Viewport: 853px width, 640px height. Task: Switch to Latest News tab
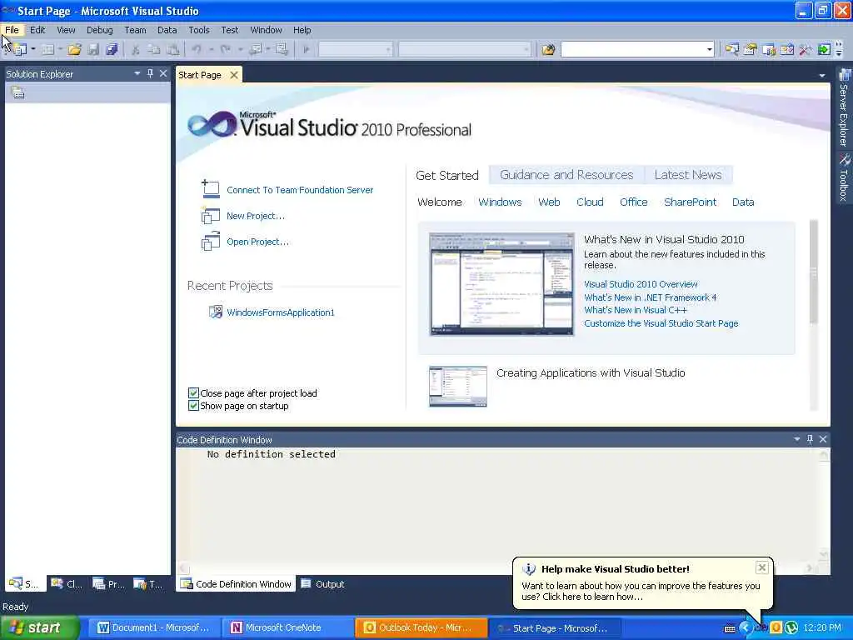(x=688, y=175)
